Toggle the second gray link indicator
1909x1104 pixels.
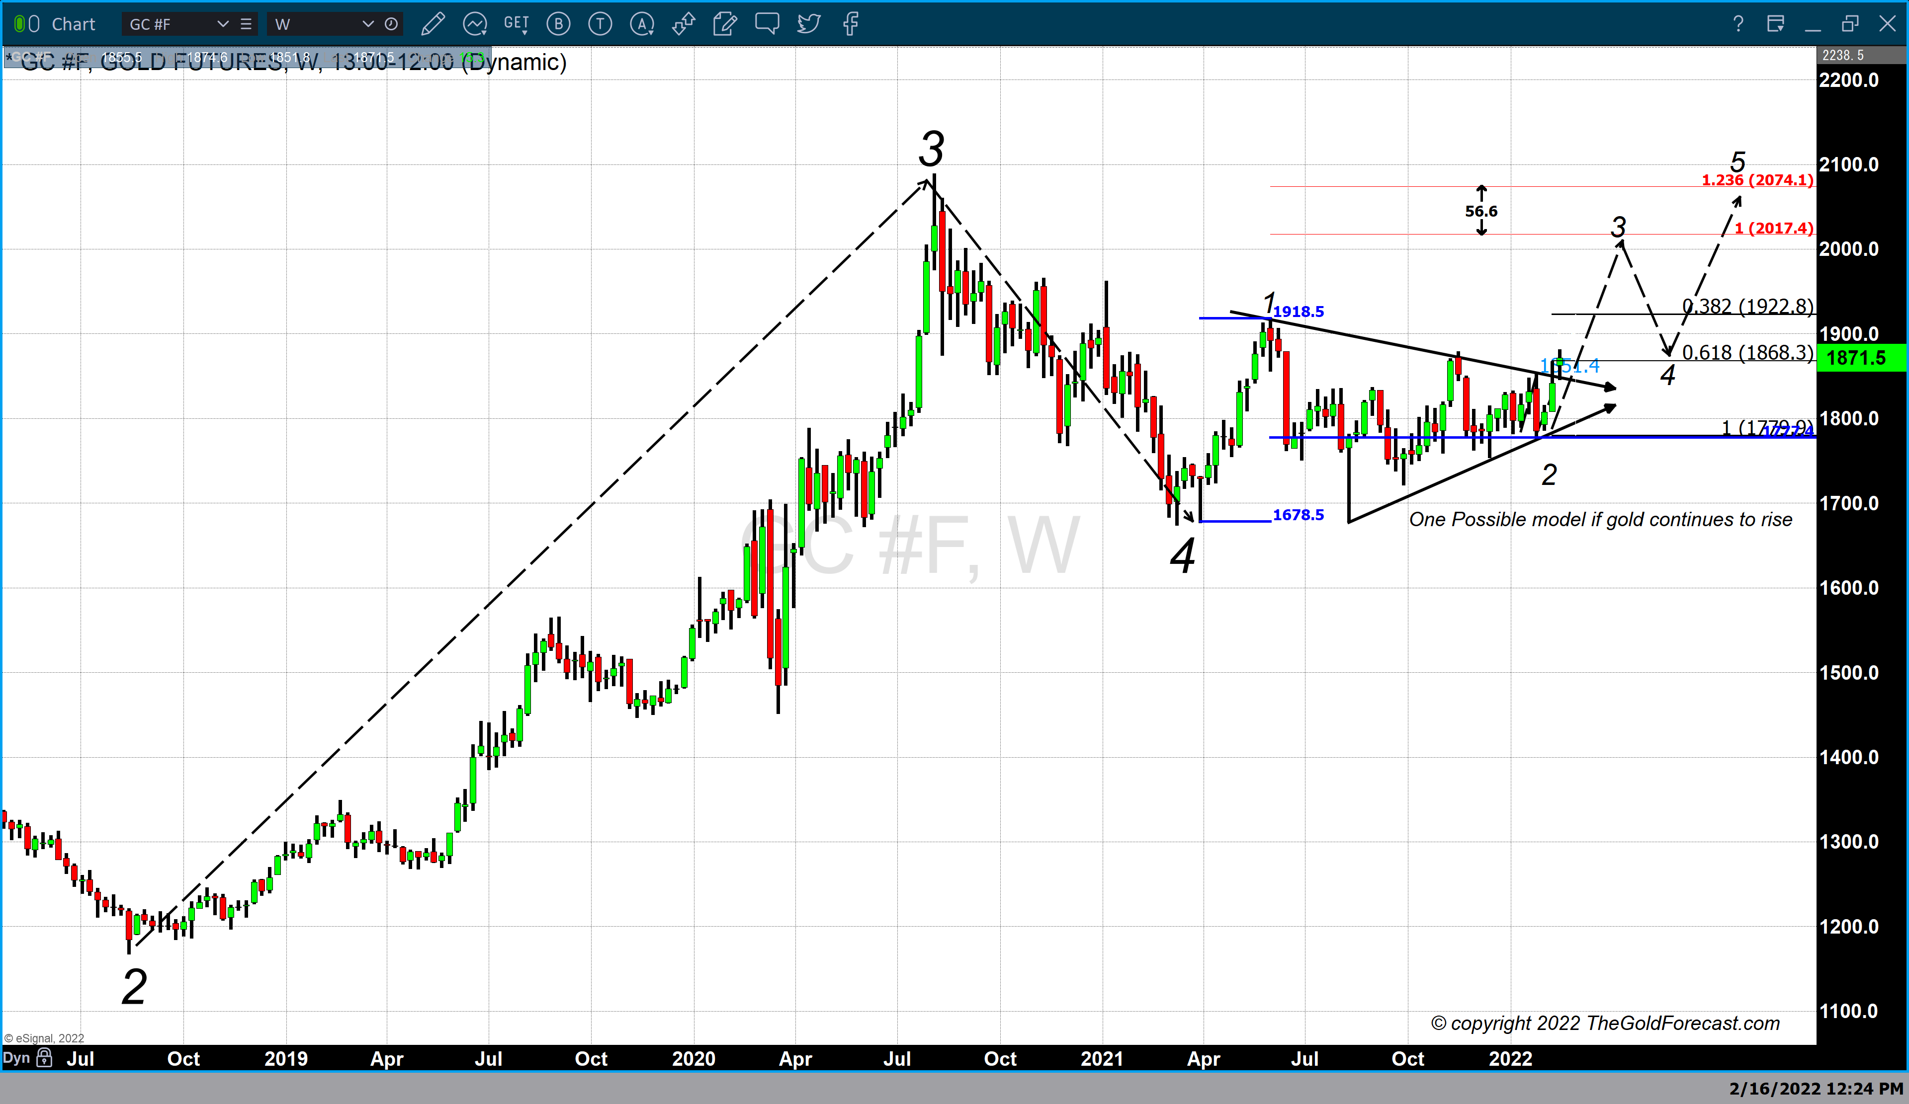(34, 24)
